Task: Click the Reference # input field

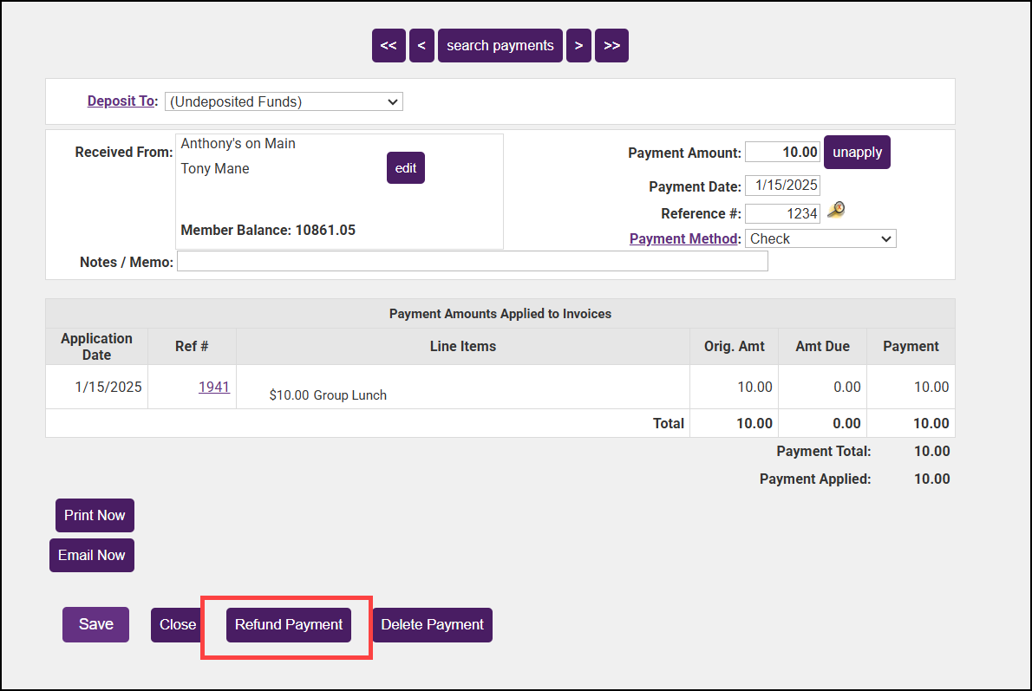Action: 782,213
